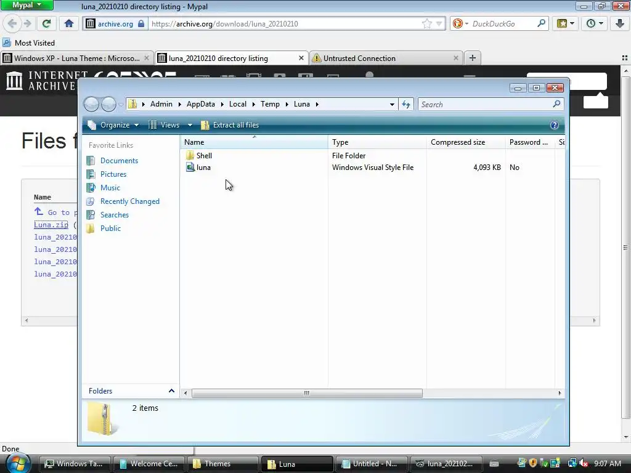Open Explorer help question mark icon
Viewport: 631px width, 473px height.
tap(554, 125)
